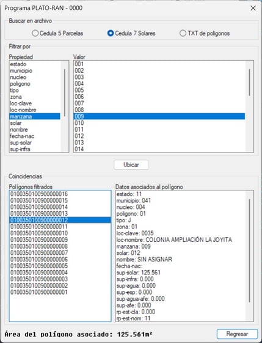Select the Cedula 5 Parcelas radio option
This screenshot has height=343, width=262.
(57, 33)
